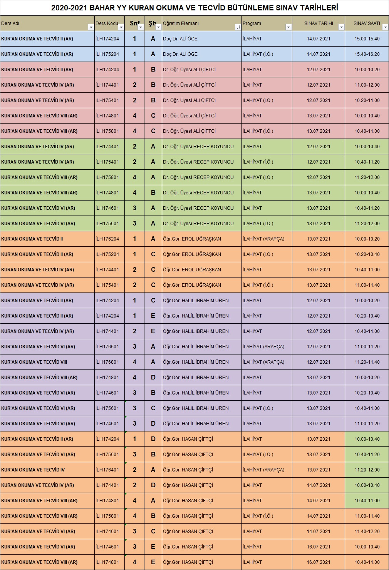Open the Öğretim Elemanı sort filter dropdown
The height and width of the screenshot is (570, 389).
238,27
